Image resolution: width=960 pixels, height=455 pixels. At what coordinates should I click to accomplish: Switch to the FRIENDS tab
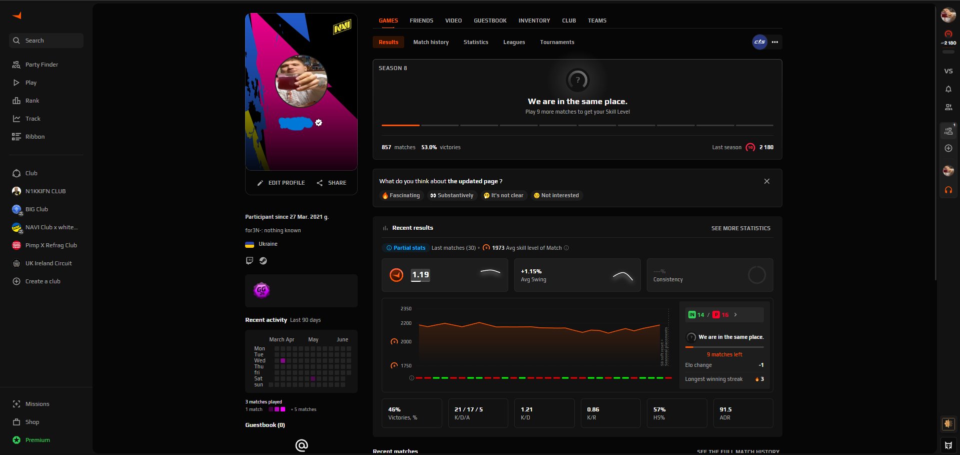pos(421,21)
